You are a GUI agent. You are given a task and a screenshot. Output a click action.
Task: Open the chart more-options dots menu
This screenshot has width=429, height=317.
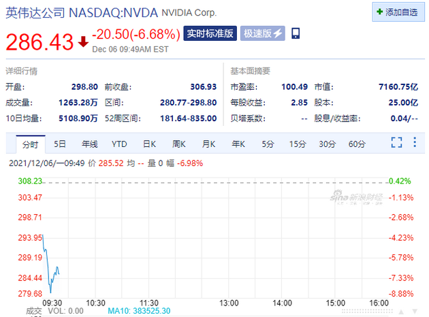click(415, 142)
